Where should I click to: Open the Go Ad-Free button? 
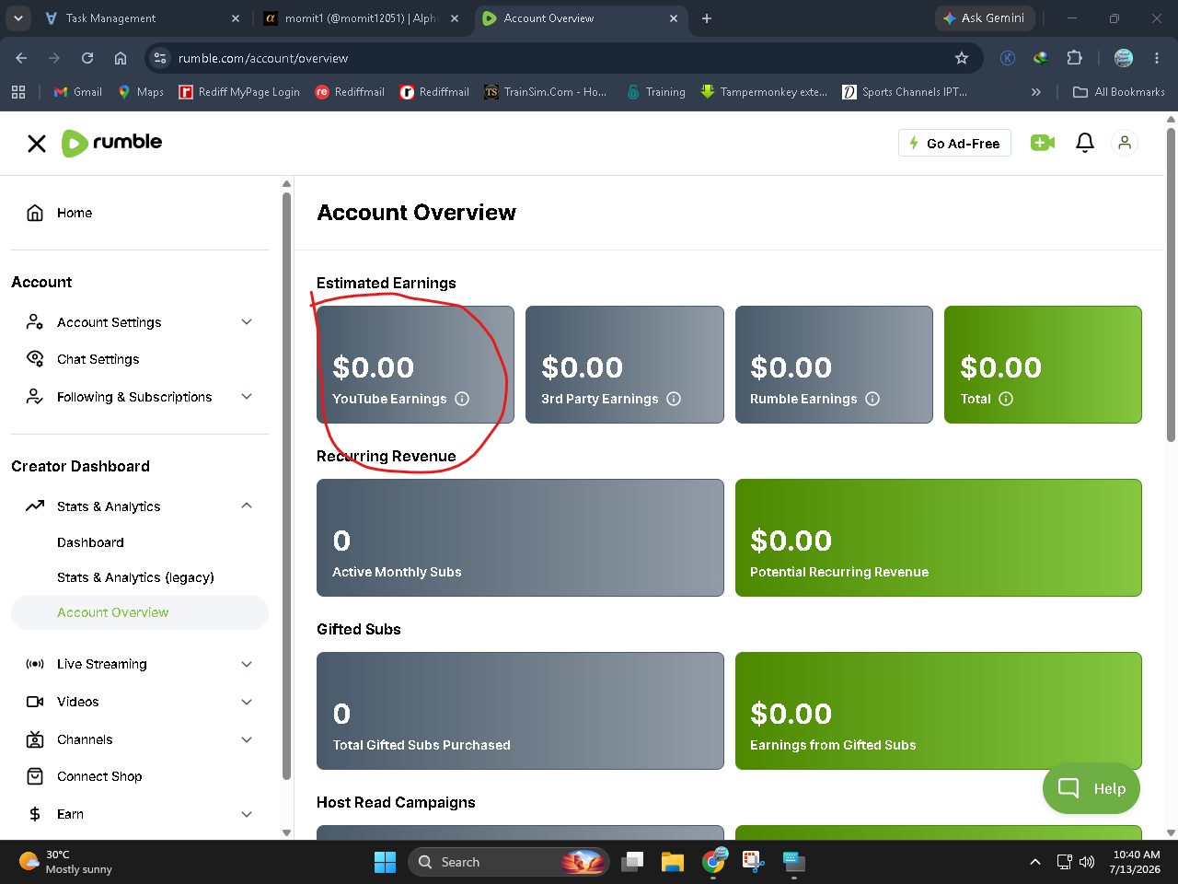tap(954, 143)
